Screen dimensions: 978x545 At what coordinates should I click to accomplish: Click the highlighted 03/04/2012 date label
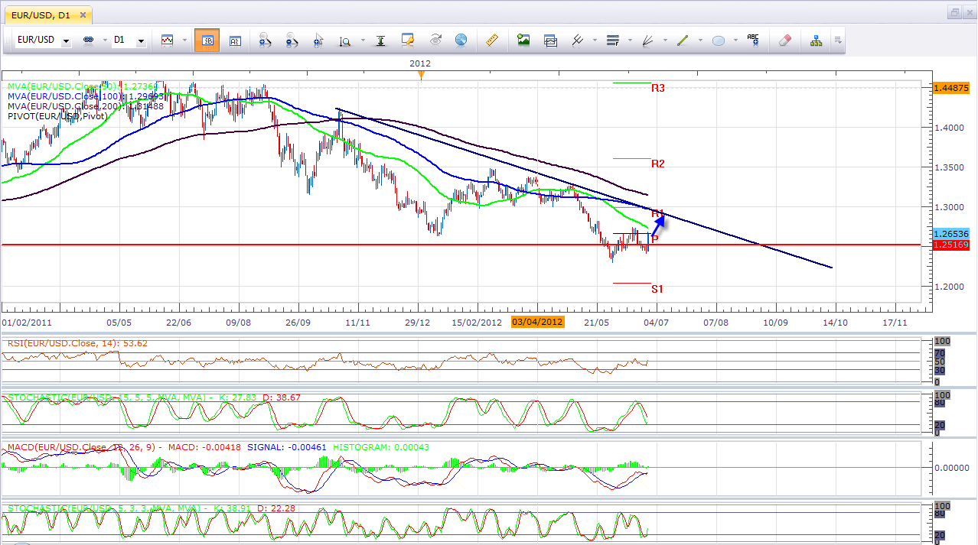(537, 323)
